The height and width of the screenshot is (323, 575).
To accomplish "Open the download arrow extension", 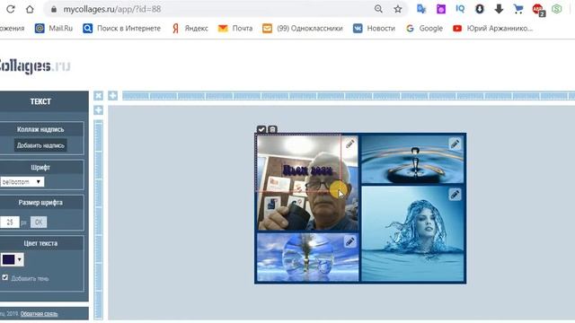I will pyautogui.click(x=499, y=9).
